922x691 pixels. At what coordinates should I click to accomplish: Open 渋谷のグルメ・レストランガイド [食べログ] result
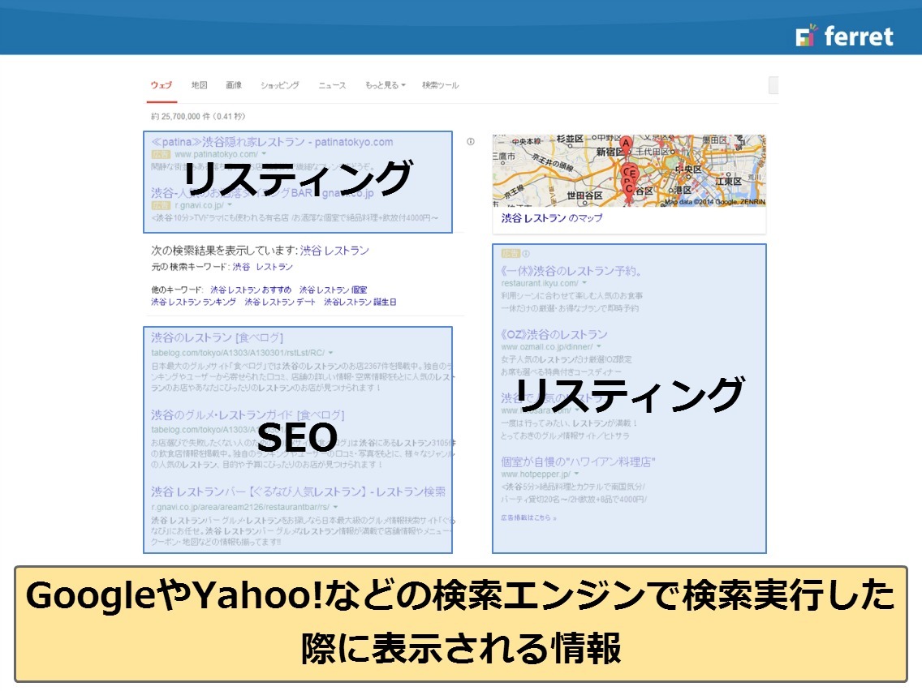pyautogui.click(x=248, y=414)
